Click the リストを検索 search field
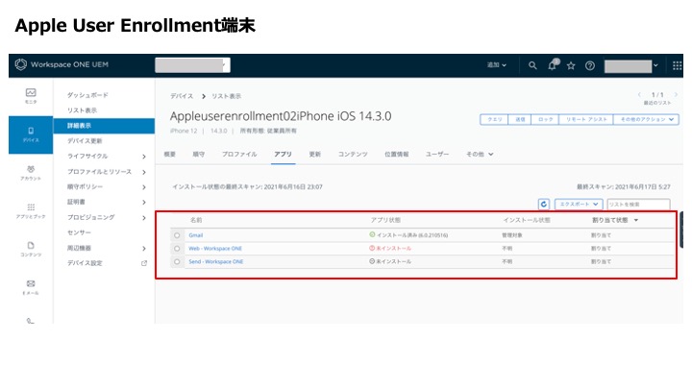This screenshot has height=389, width=692. click(x=638, y=205)
